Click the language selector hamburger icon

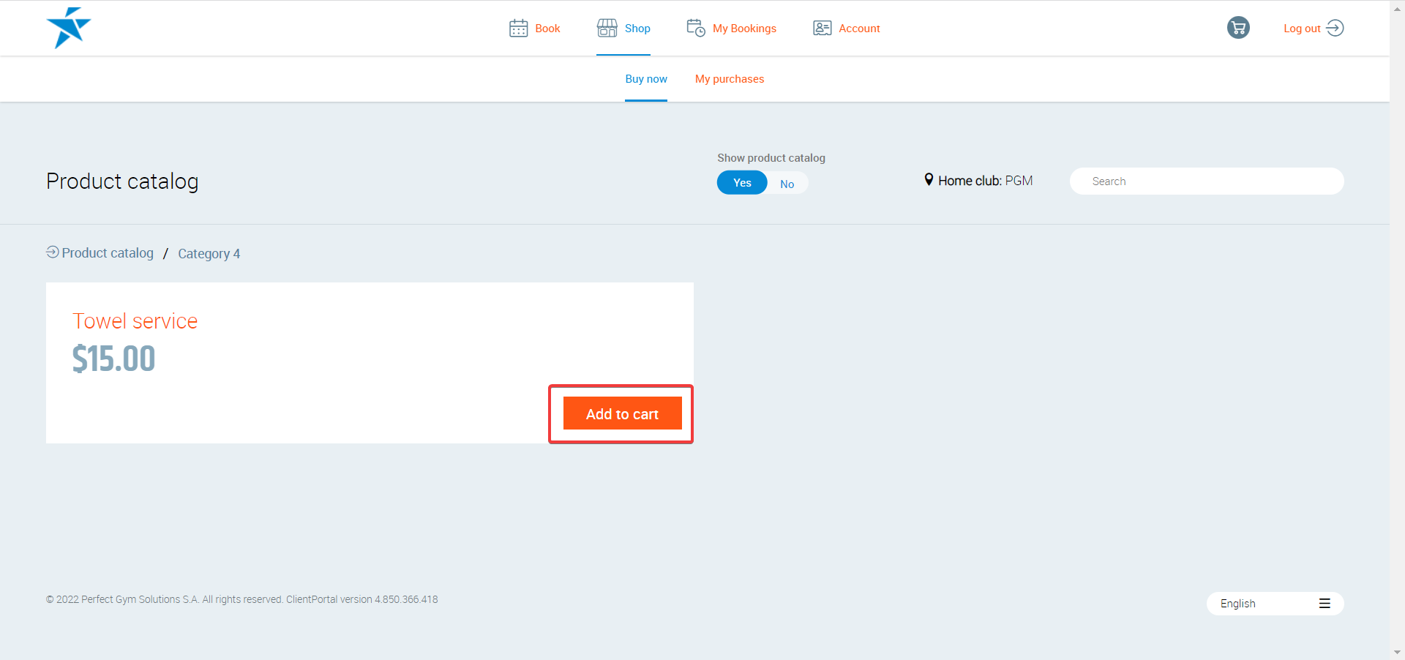tap(1324, 604)
